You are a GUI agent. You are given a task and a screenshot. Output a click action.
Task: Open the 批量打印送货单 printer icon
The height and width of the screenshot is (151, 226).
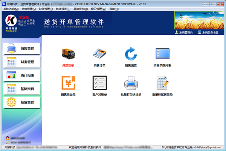click(131, 83)
